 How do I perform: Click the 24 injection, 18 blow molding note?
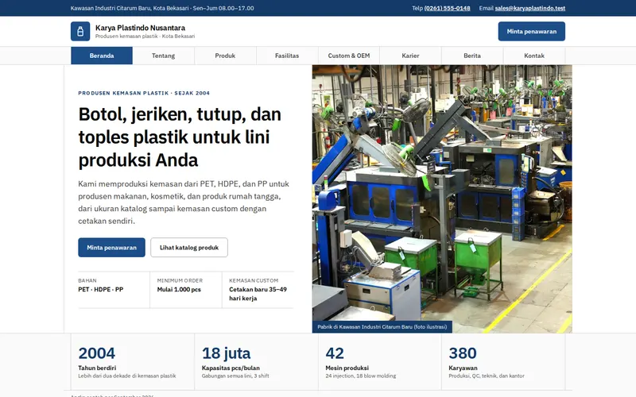(x=361, y=376)
